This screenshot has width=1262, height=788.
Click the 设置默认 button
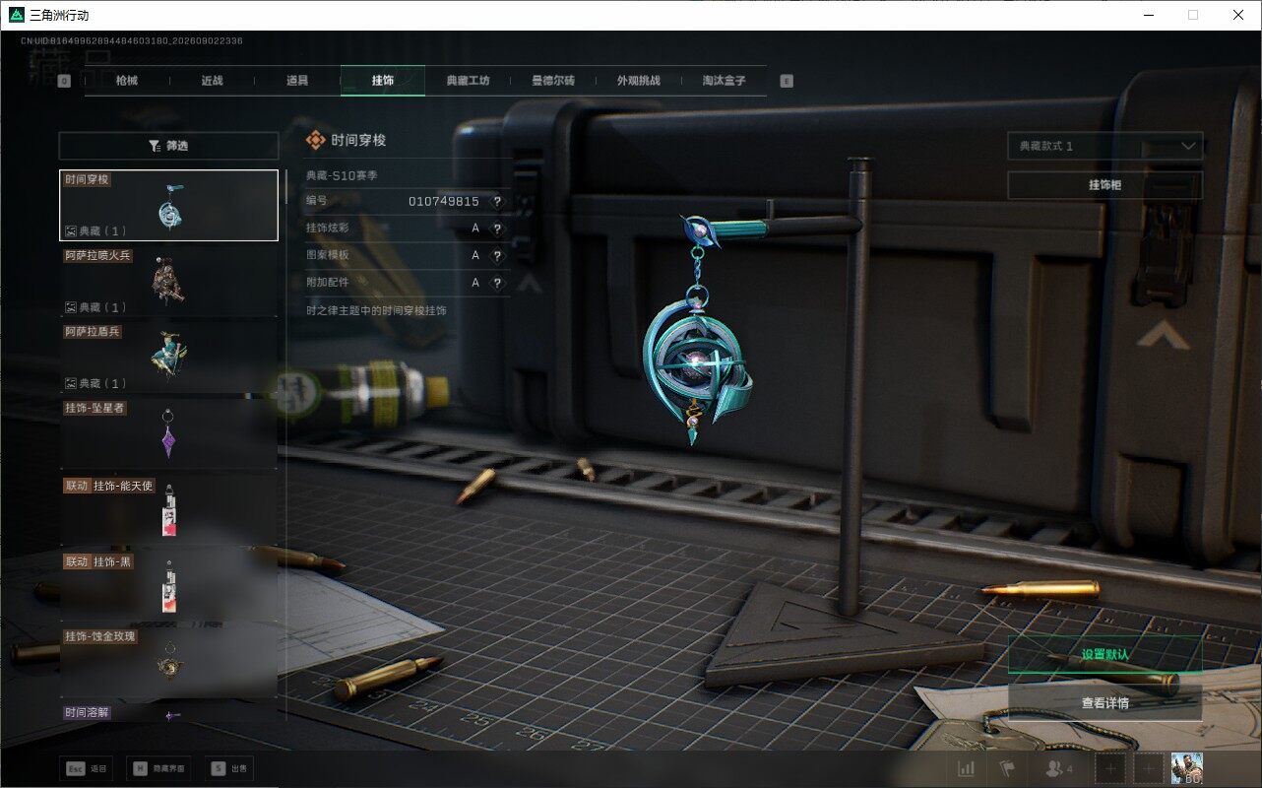point(1104,654)
